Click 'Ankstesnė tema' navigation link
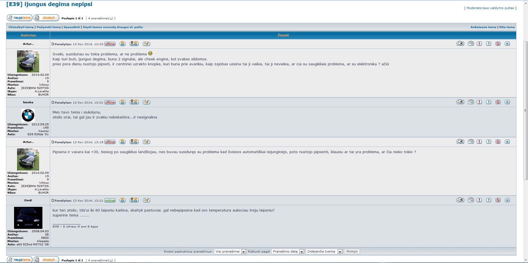 click(483, 27)
